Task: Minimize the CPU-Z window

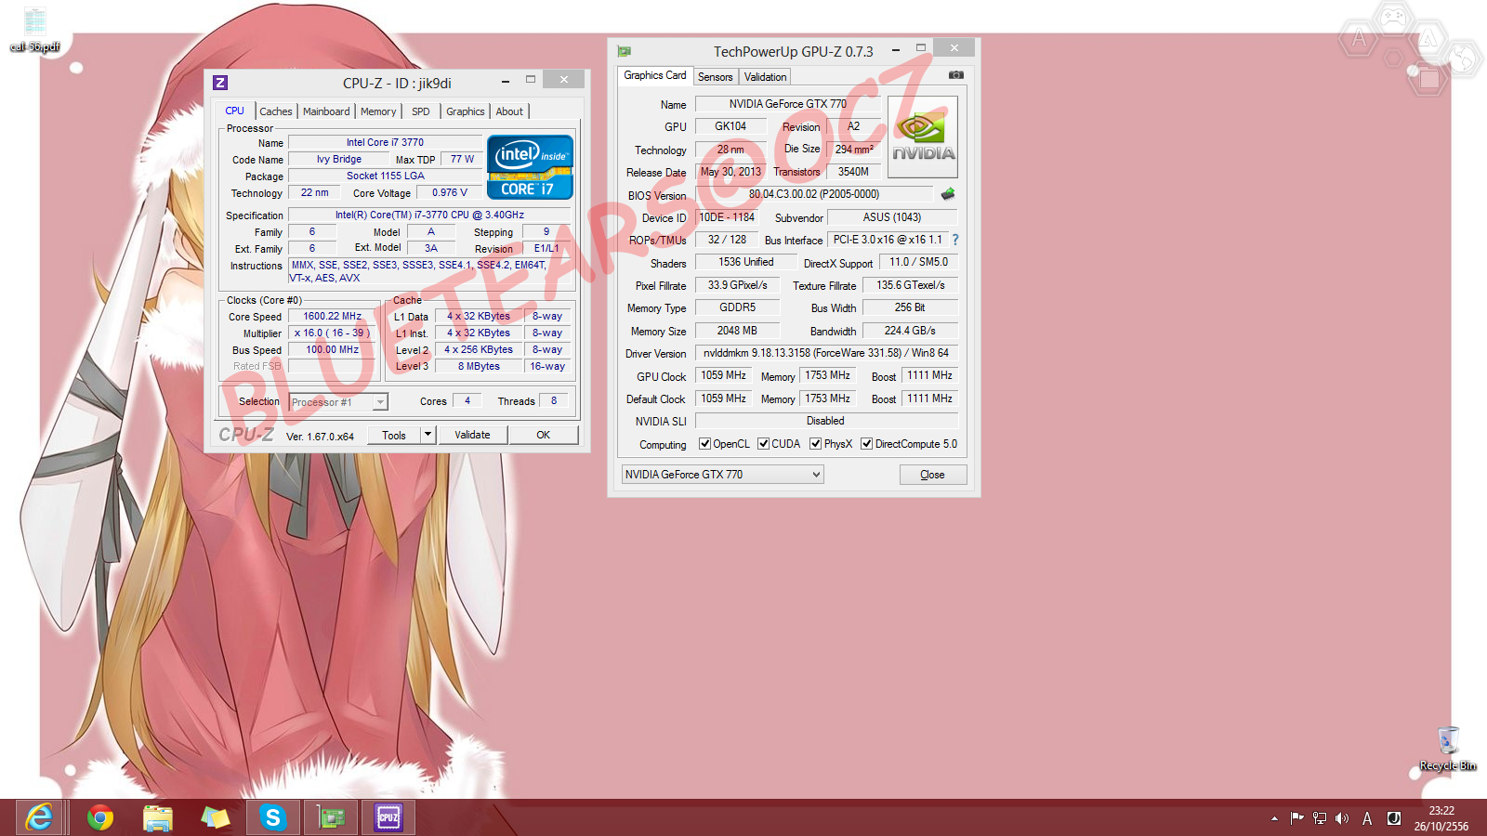Action: click(505, 81)
